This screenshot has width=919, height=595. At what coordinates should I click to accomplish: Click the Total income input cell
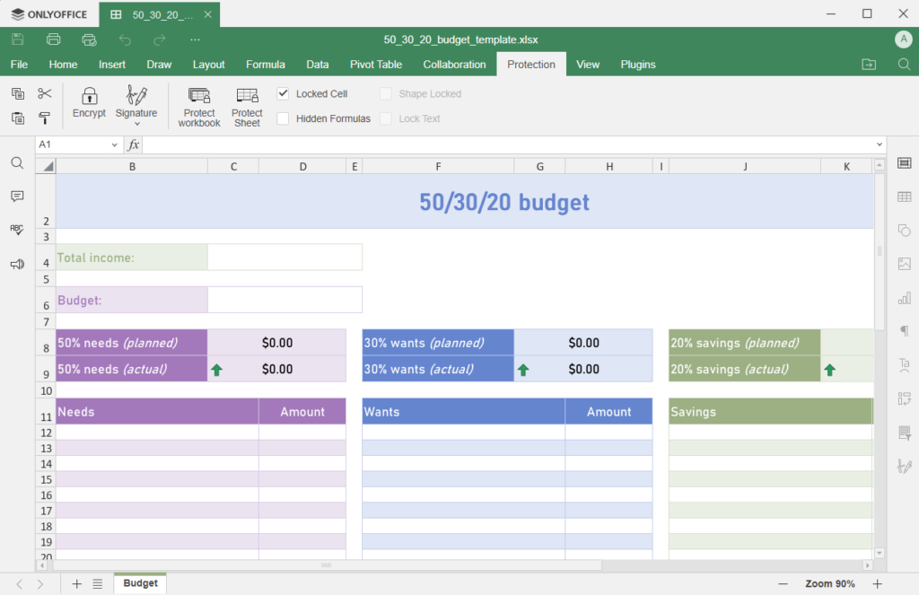click(x=284, y=258)
